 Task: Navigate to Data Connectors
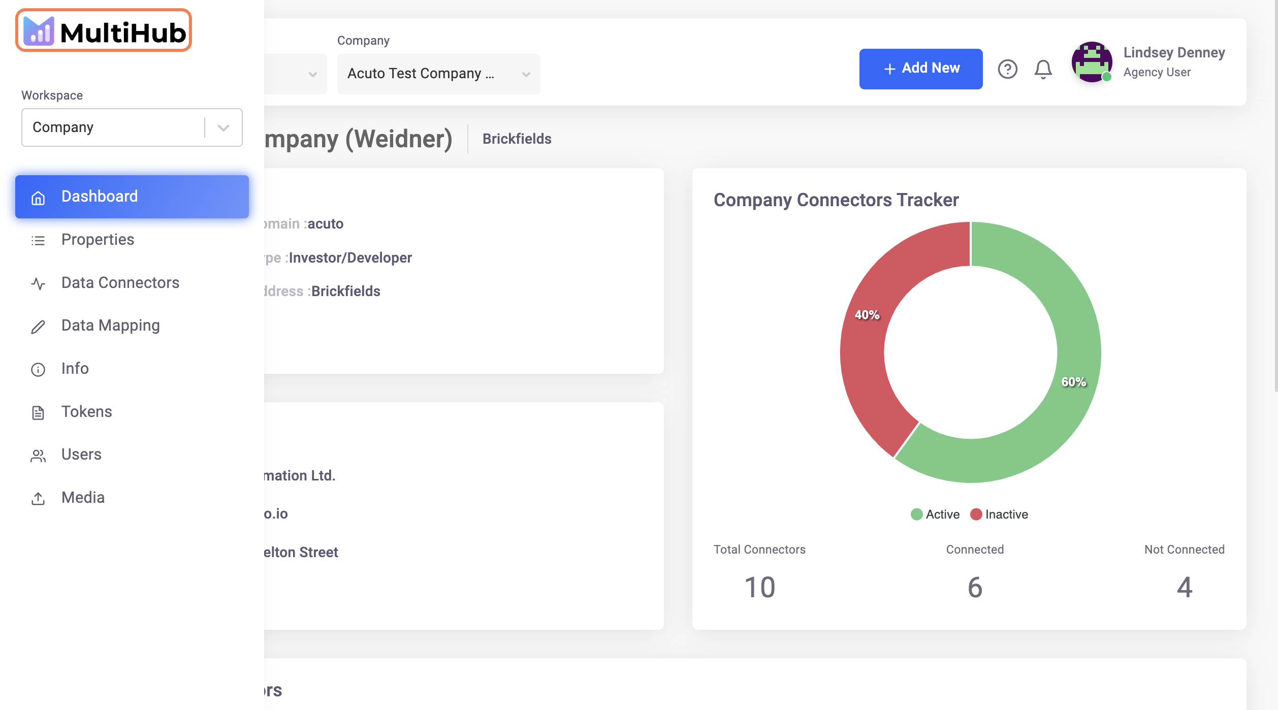tap(132, 283)
